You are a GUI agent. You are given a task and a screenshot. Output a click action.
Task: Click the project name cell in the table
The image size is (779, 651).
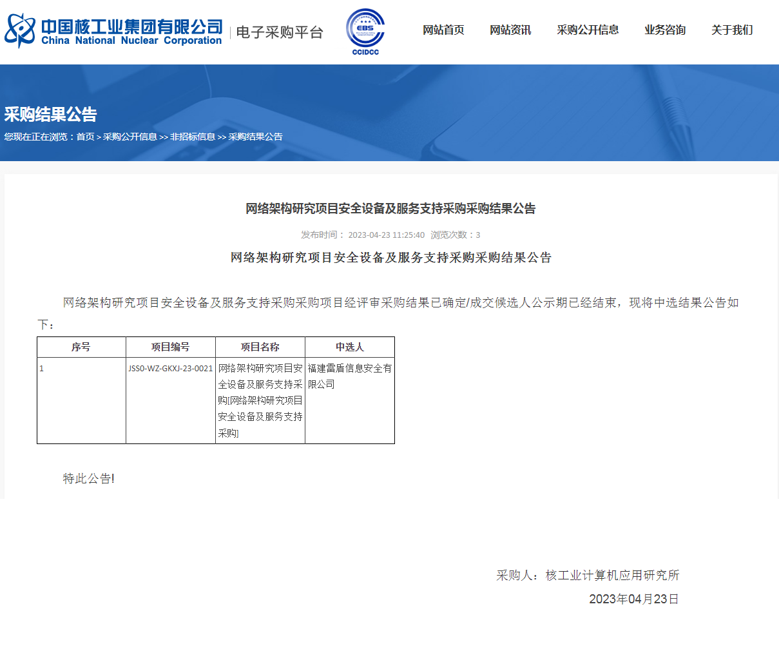point(260,400)
